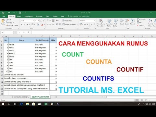Click the Increase Indent icon
This screenshot has height=117, width=156.
point(59,24)
